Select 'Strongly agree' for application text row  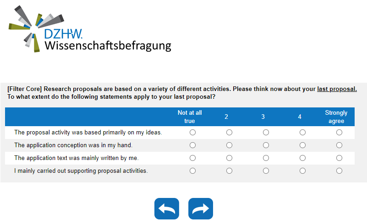[339, 158]
